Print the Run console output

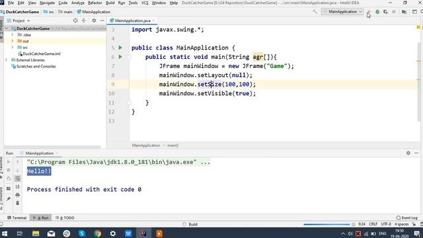pos(18,195)
